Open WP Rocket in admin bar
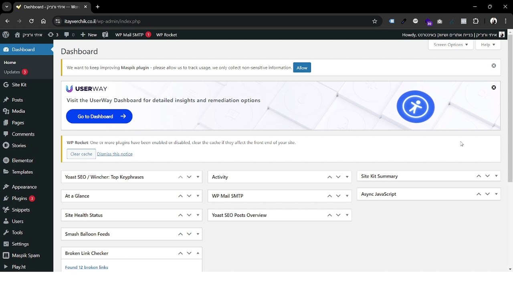The height and width of the screenshot is (288, 513). tap(166, 35)
